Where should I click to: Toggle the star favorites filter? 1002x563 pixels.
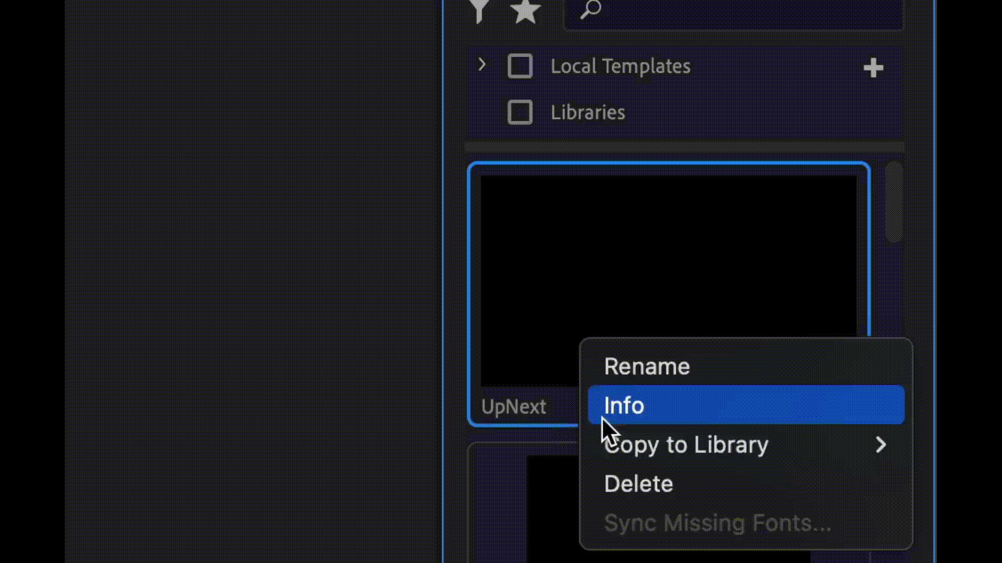(524, 11)
